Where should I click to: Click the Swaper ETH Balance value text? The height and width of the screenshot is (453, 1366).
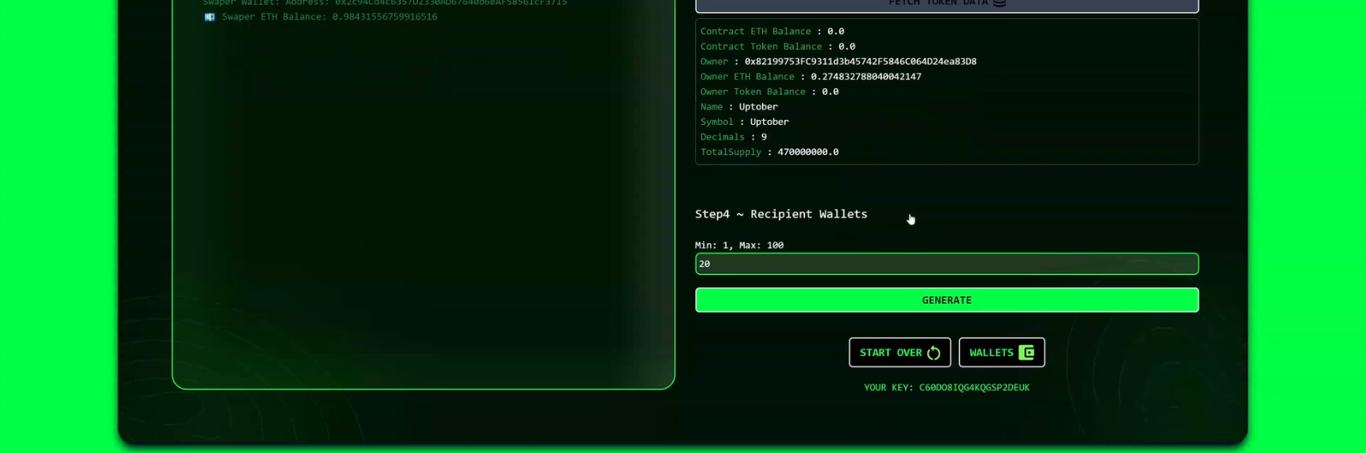tap(384, 17)
